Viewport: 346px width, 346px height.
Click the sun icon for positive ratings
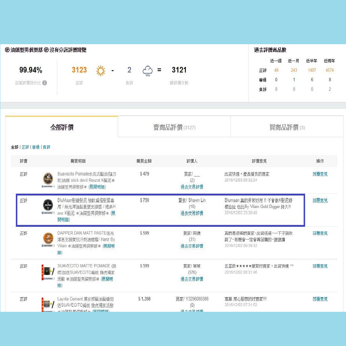click(x=101, y=70)
